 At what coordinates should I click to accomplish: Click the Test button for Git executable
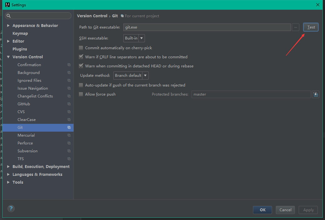(x=311, y=27)
